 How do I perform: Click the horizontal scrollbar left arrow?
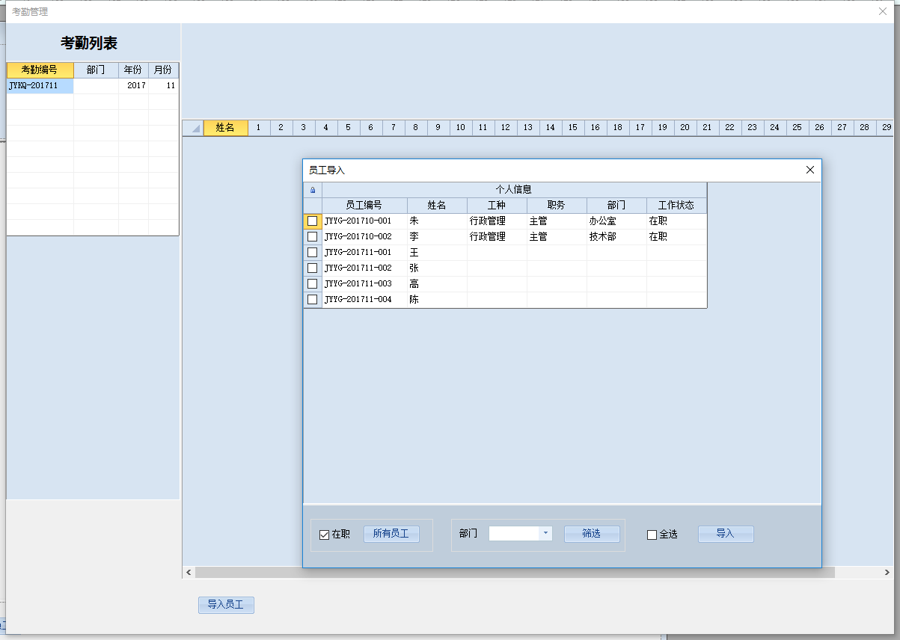pos(189,572)
